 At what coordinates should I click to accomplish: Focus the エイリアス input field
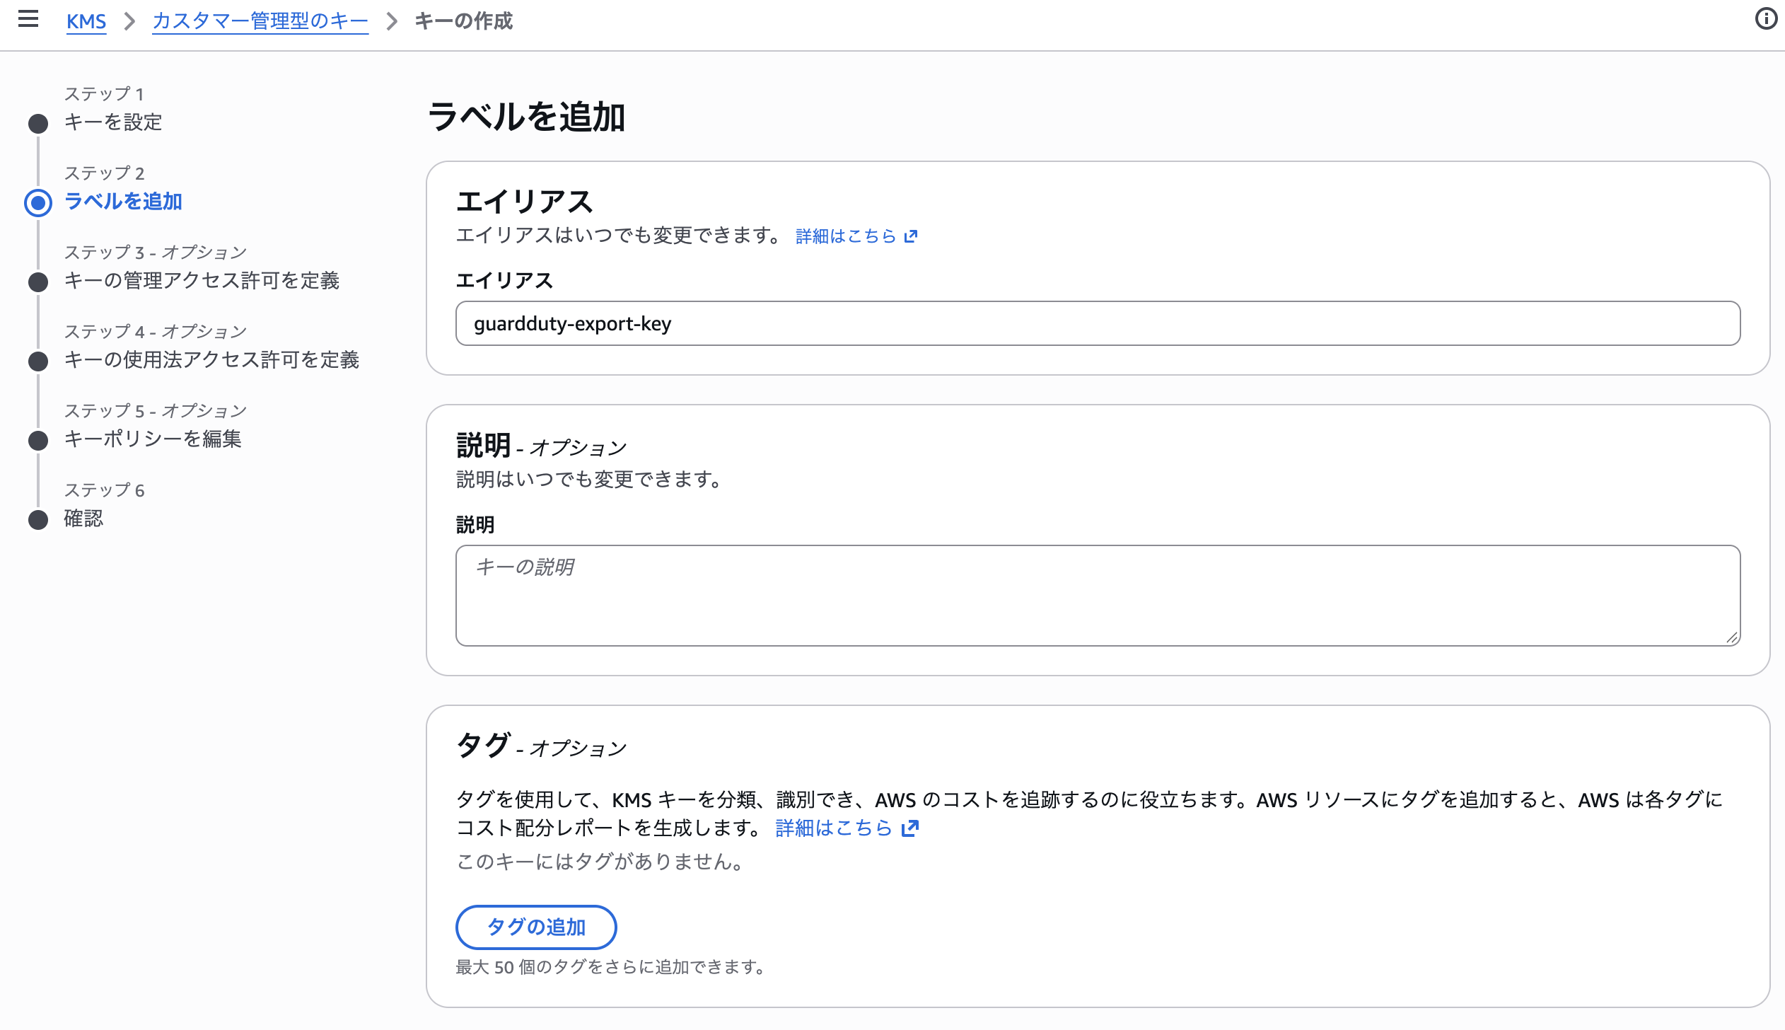click(x=1098, y=323)
